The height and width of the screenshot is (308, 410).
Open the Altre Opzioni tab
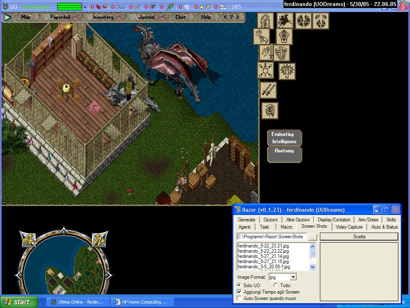click(x=298, y=219)
